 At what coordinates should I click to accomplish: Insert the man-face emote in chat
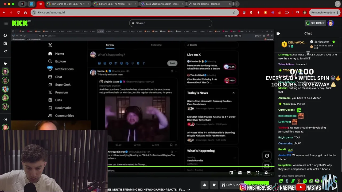299,181
